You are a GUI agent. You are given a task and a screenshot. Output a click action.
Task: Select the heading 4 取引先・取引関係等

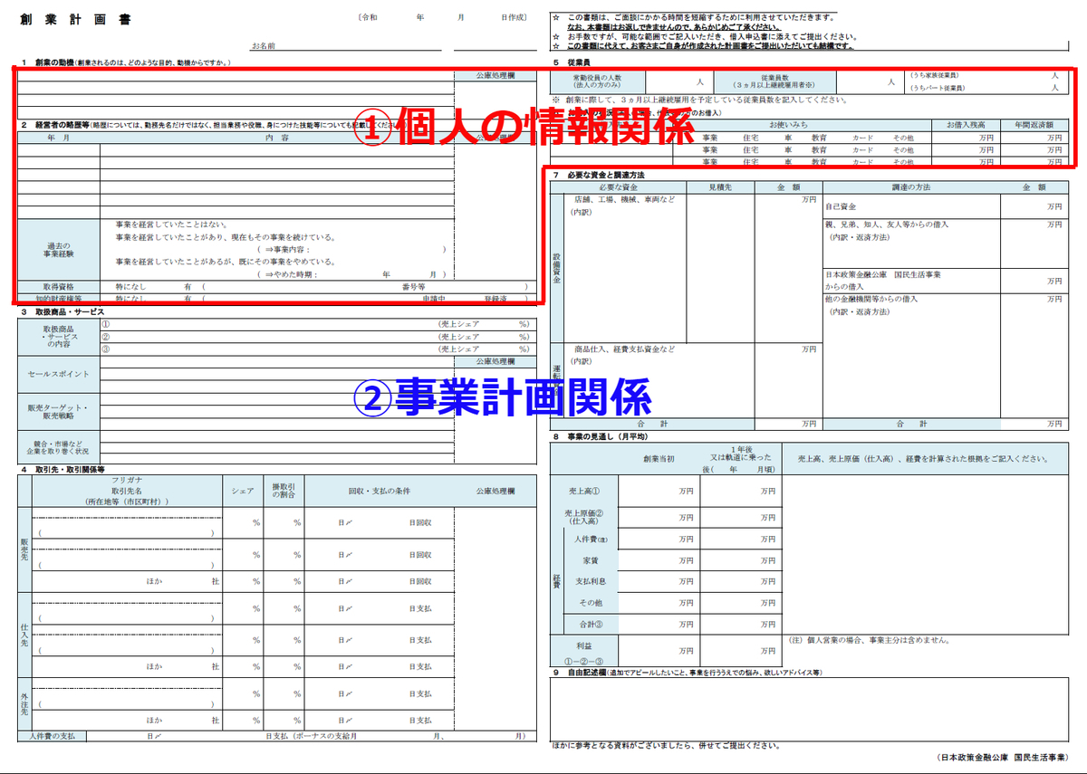click(63, 470)
